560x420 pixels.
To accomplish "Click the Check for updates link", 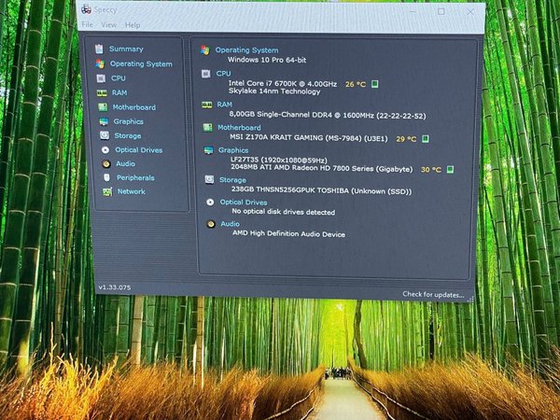I will [x=432, y=294].
